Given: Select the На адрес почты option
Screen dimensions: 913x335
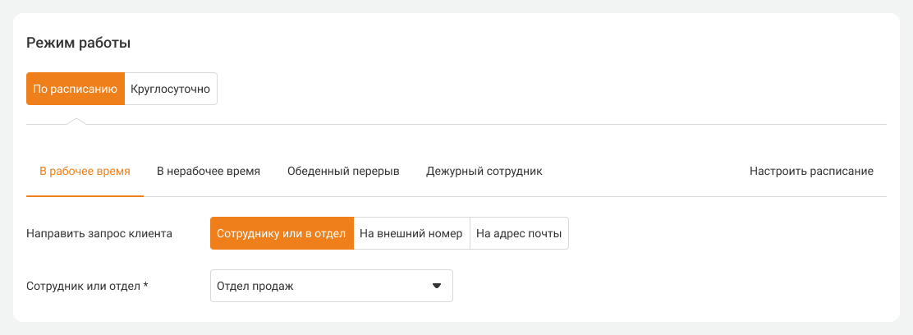Looking at the screenshot, I should (519, 233).
